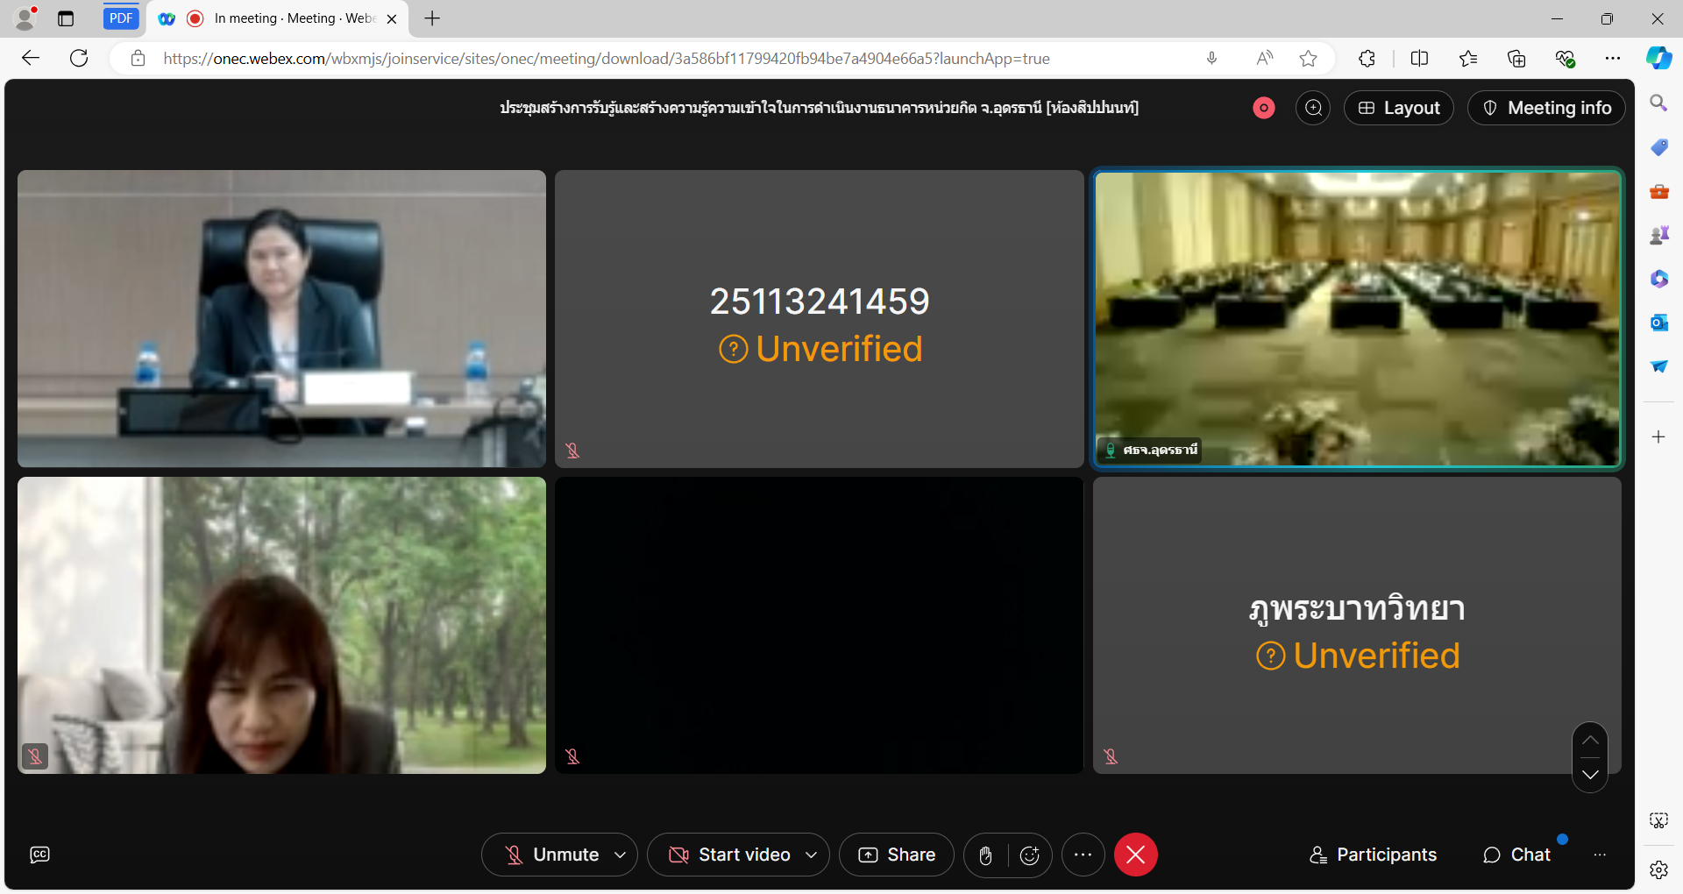
Task: Open more options ellipsis in meeting controls
Action: tap(1083, 855)
